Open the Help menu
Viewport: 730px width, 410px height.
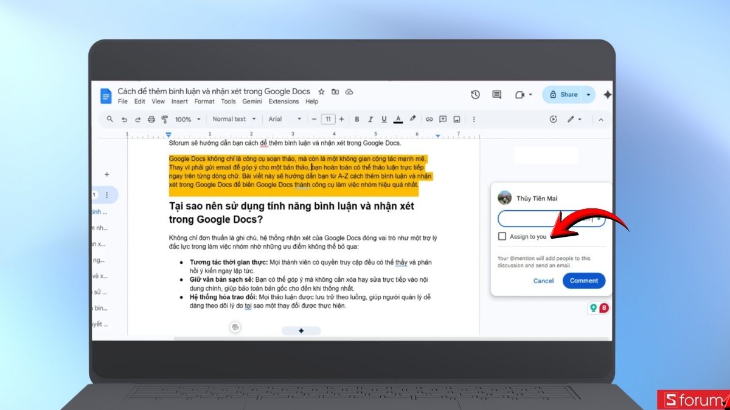pos(312,101)
